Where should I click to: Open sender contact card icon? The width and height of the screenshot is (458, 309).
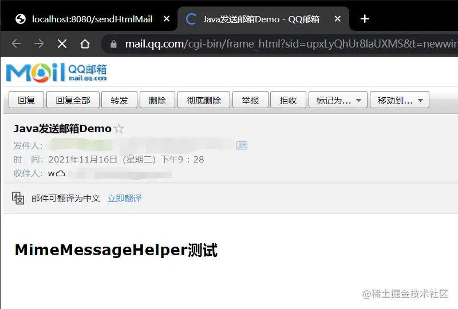[242, 145]
